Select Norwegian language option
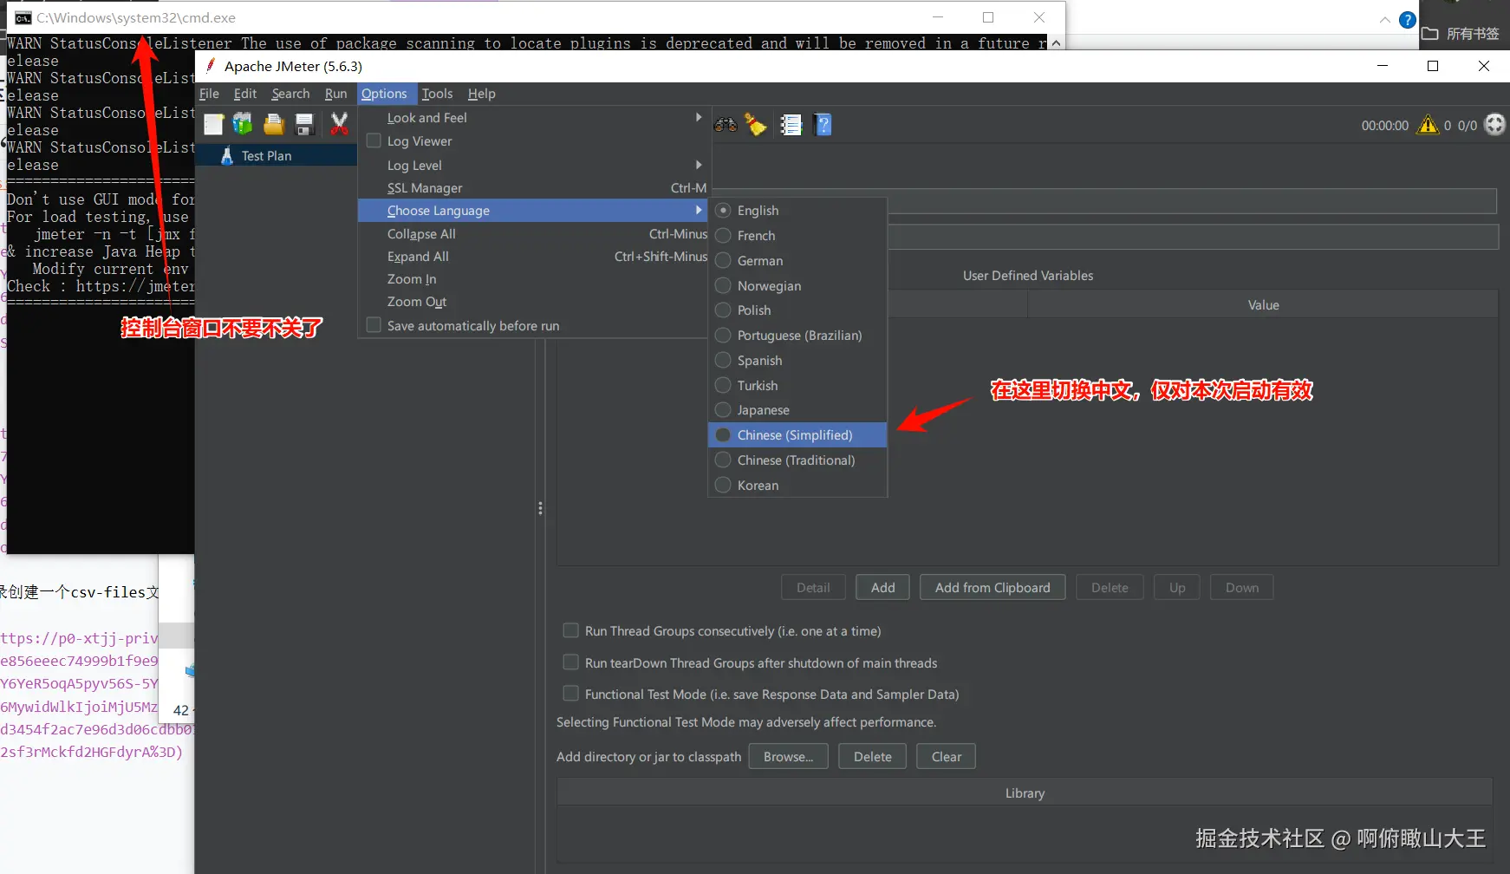 tap(797, 286)
